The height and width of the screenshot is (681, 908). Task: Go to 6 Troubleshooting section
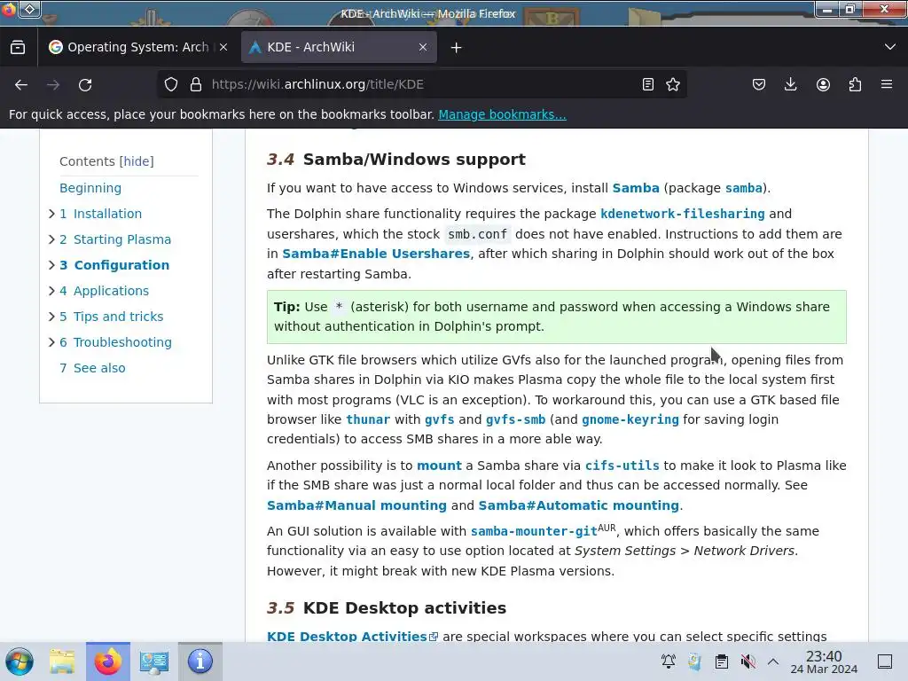click(x=116, y=342)
